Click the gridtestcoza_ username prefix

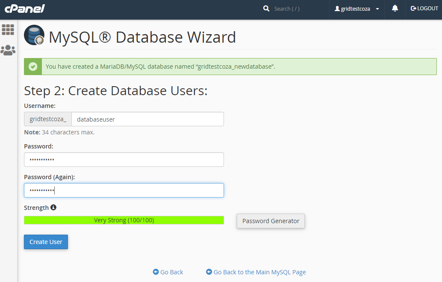point(48,119)
